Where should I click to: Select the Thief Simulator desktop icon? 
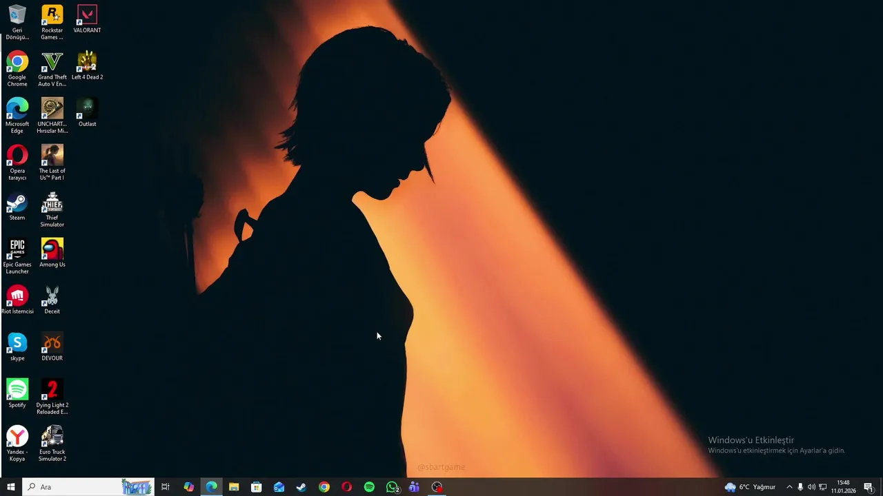point(52,209)
